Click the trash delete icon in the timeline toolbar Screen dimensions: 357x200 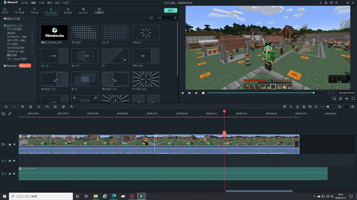pyautogui.click(x=23, y=107)
